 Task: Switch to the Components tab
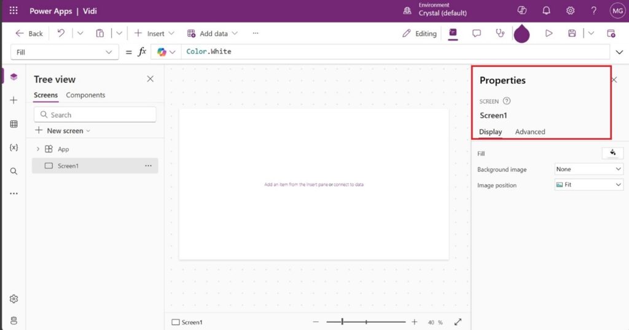coord(85,95)
